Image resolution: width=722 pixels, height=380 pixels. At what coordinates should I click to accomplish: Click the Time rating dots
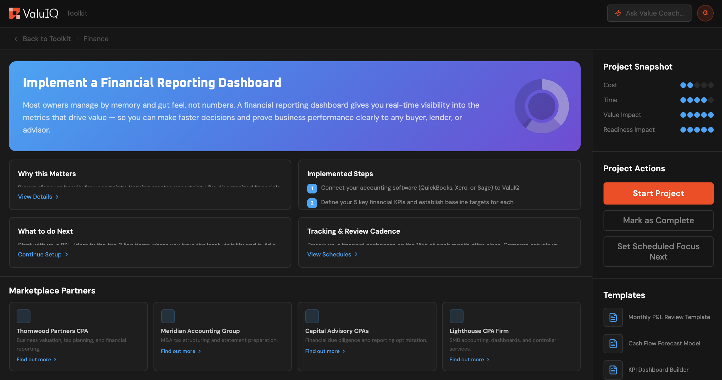[x=697, y=100]
